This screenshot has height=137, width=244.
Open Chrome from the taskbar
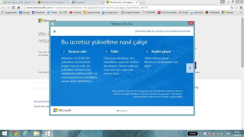click(x=14, y=133)
